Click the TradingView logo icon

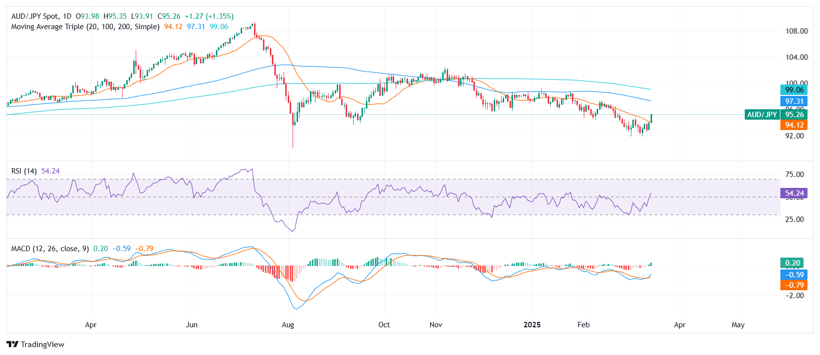pyautogui.click(x=12, y=344)
